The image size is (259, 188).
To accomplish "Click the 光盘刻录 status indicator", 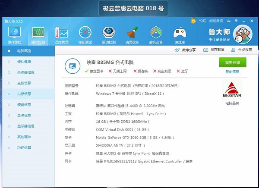I will [x=162, y=71].
